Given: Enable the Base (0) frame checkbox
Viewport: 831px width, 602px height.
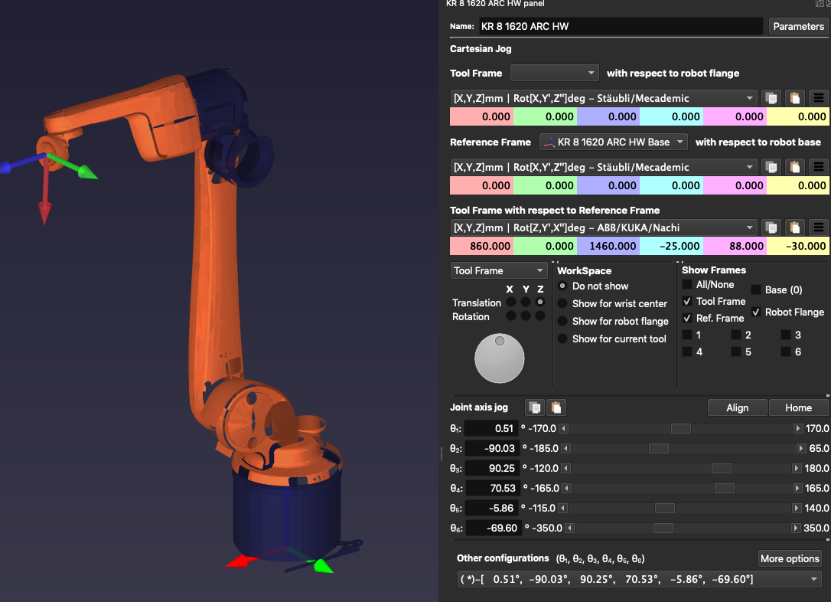Looking at the screenshot, I should tap(756, 290).
